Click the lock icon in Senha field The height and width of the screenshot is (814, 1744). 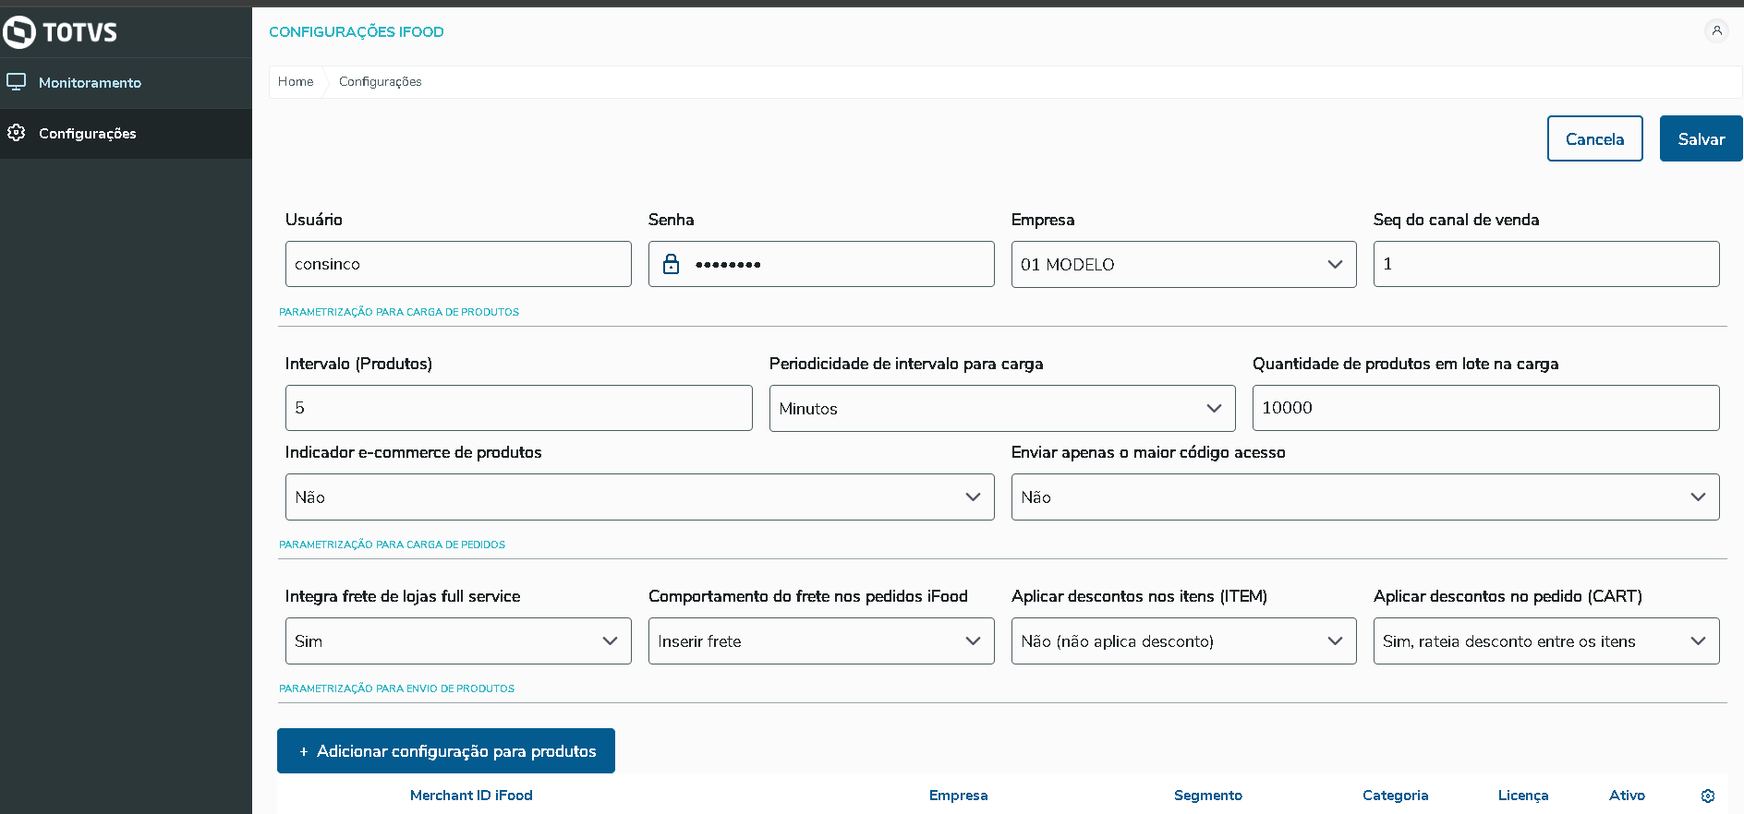(x=672, y=264)
